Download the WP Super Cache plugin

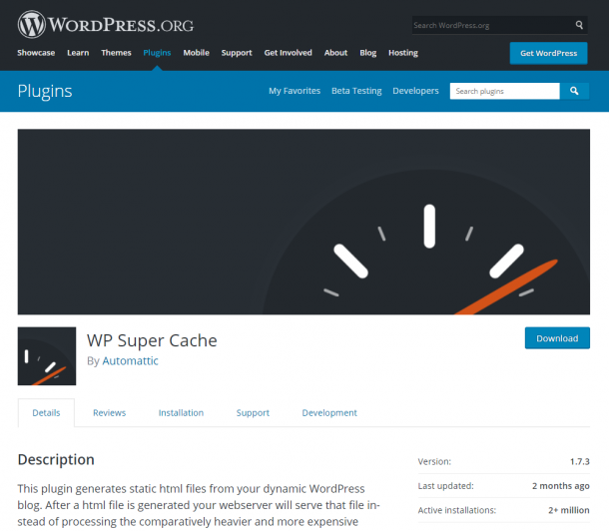click(x=557, y=338)
